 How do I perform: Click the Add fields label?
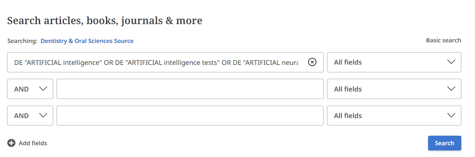tap(33, 143)
